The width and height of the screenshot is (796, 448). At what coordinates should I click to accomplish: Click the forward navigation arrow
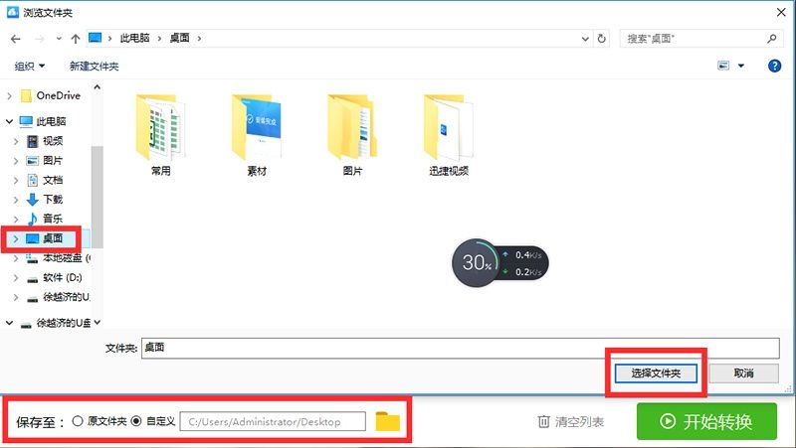tap(40, 39)
